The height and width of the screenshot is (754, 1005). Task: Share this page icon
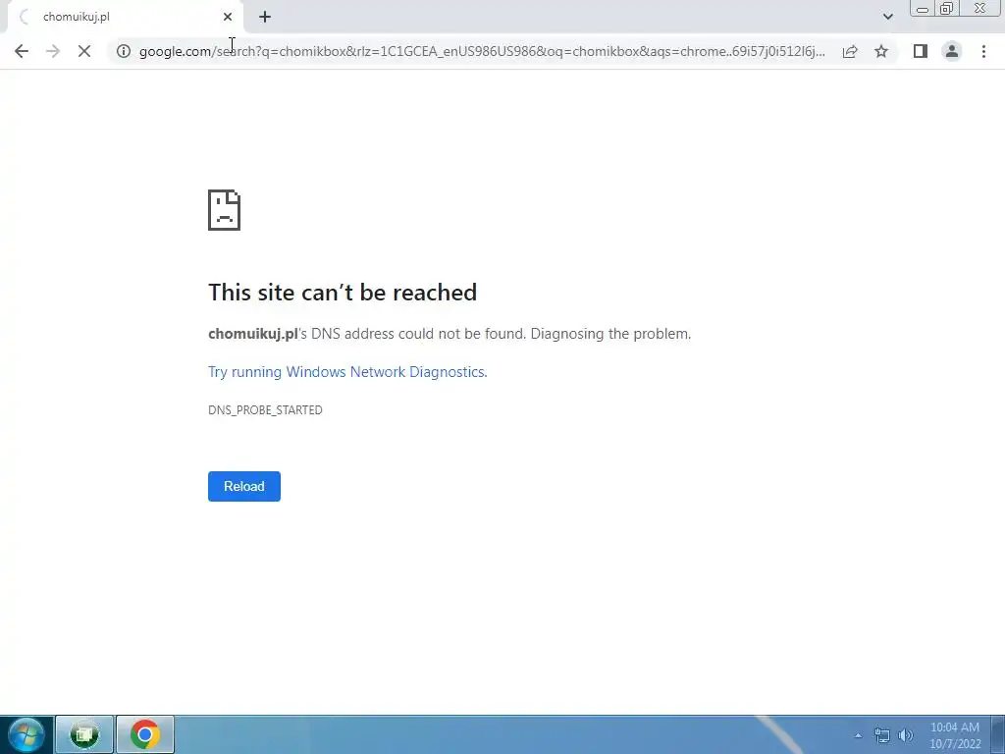tap(850, 51)
